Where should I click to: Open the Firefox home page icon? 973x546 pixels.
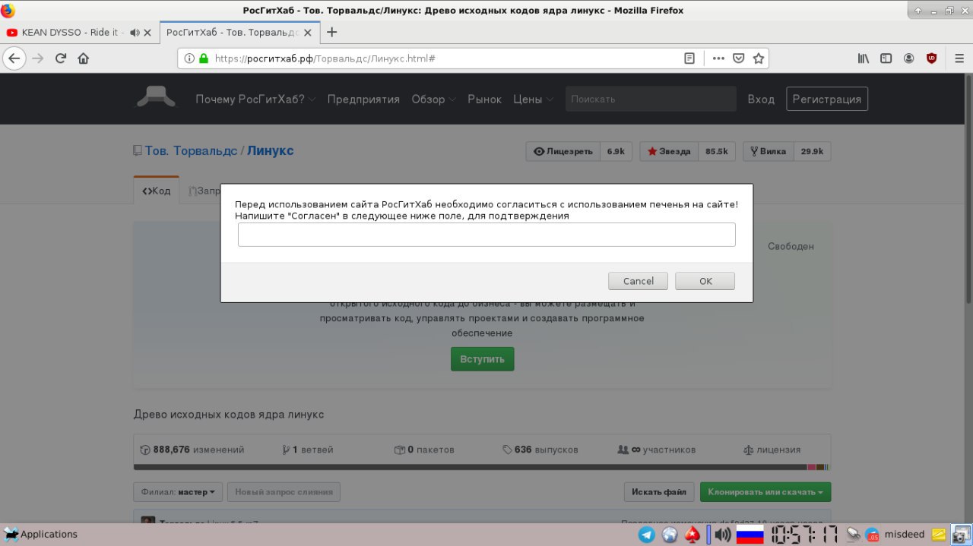pyautogui.click(x=84, y=58)
